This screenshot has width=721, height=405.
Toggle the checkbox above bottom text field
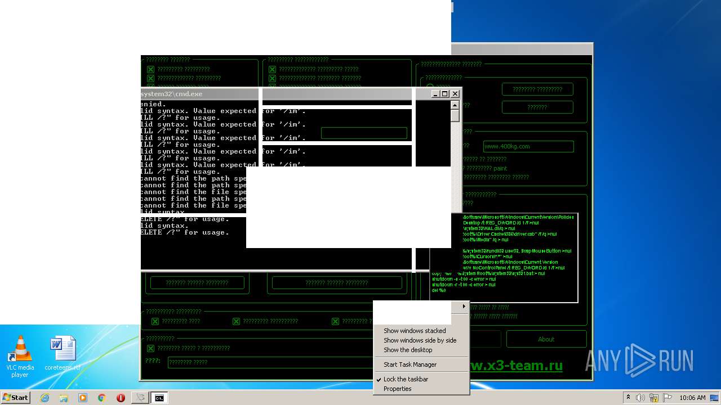coord(150,348)
